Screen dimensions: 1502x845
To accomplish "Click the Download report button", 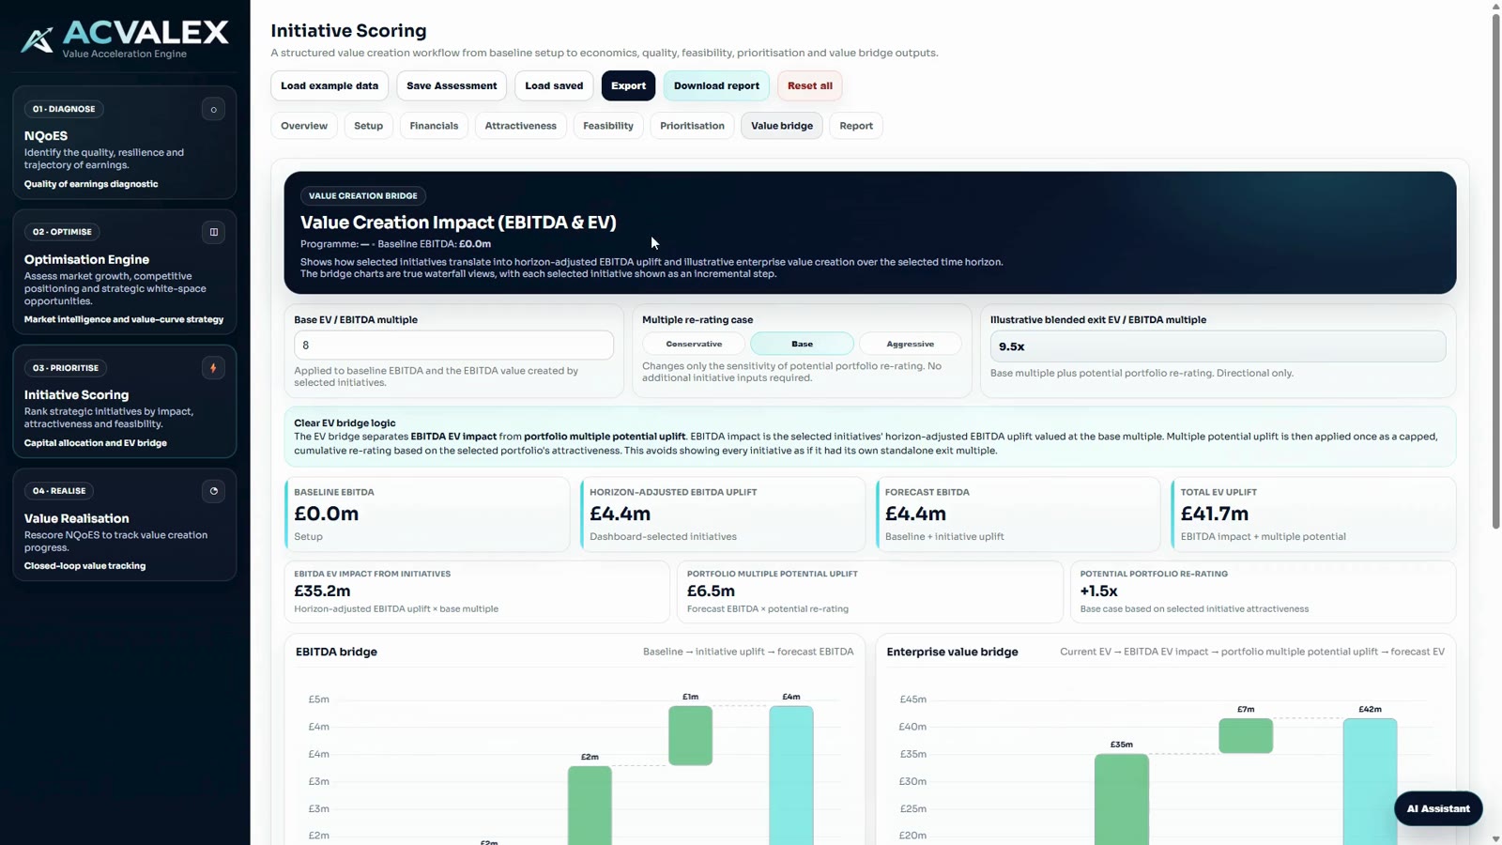I will (716, 85).
